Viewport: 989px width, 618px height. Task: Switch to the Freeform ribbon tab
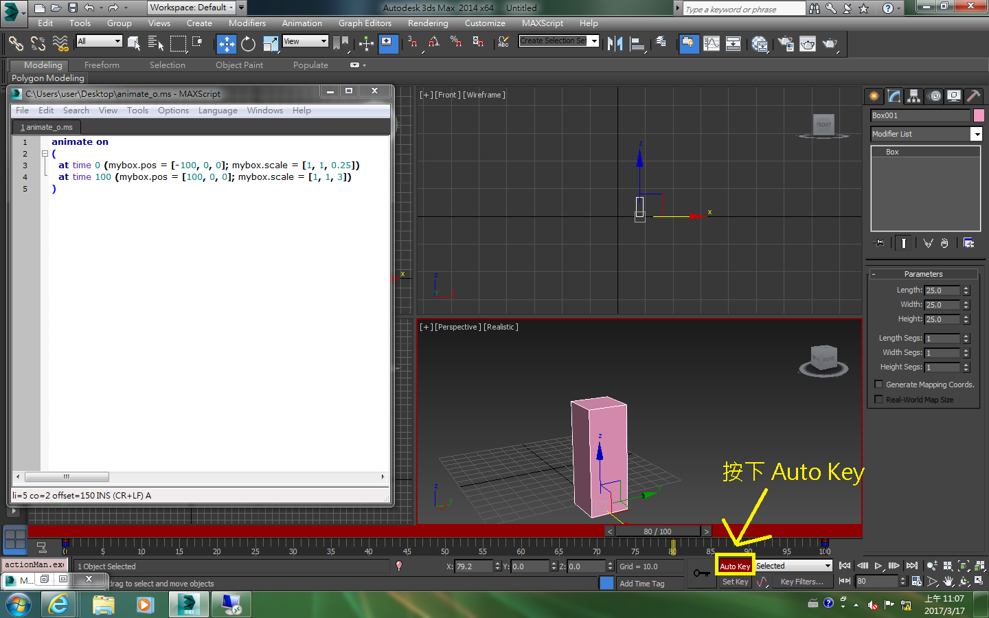(x=102, y=65)
